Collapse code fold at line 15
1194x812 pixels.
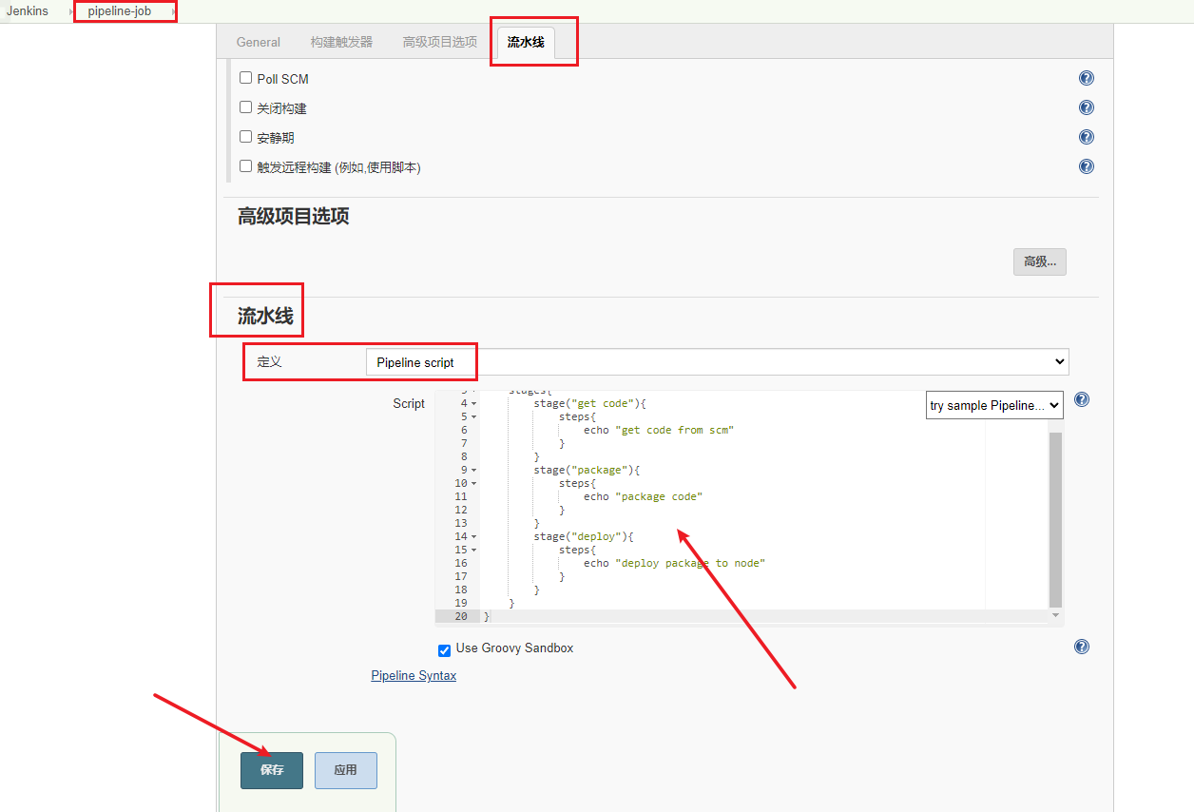tap(473, 550)
